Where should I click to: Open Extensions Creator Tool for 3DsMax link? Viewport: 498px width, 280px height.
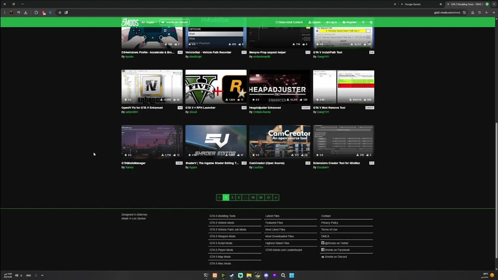(x=337, y=163)
